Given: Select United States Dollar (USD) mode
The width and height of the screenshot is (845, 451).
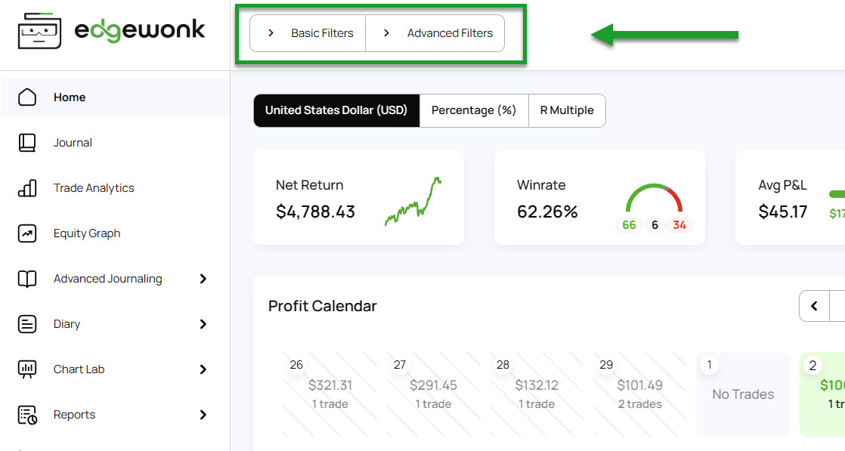Looking at the screenshot, I should [336, 110].
